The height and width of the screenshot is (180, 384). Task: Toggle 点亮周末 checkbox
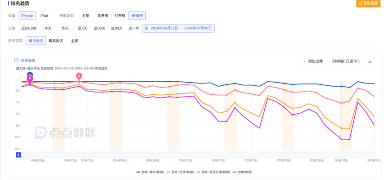coord(16,60)
